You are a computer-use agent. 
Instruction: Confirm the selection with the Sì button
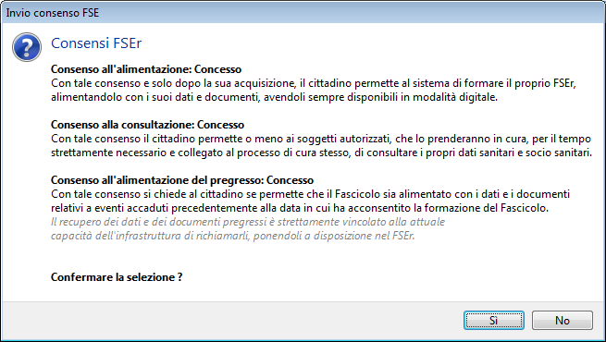coord(493,321)
